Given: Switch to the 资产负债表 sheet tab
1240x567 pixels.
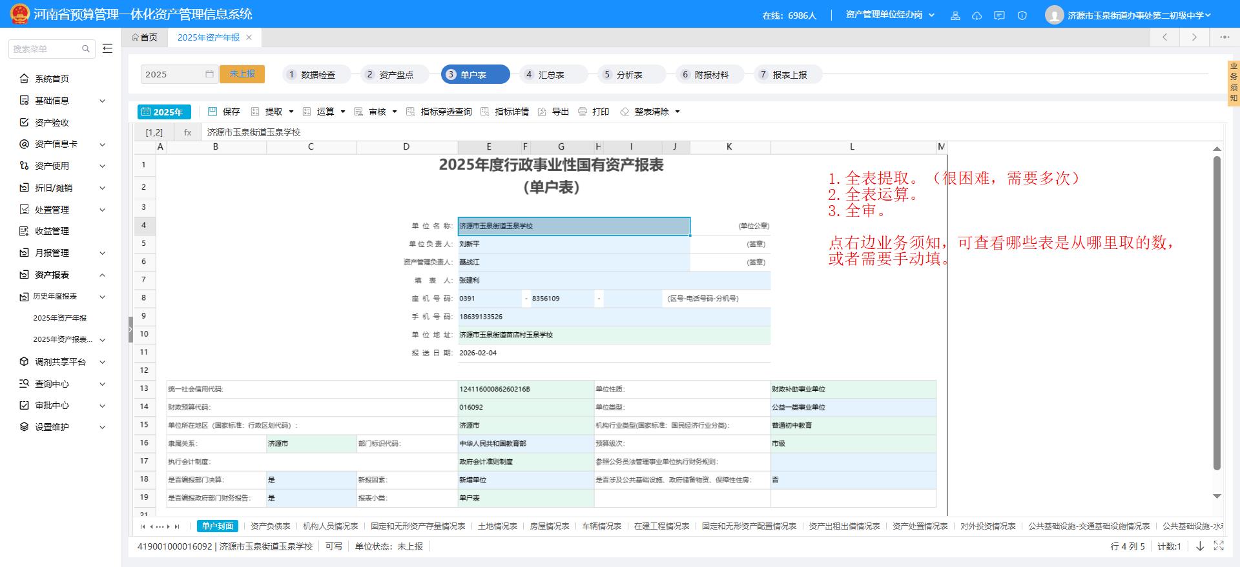Looking at the screenshot, I should [270, 526].
